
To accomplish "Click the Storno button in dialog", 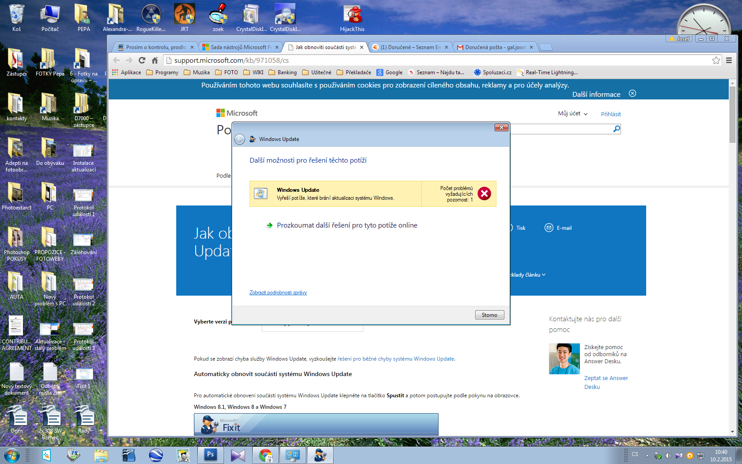I will (x=489, y=315).
